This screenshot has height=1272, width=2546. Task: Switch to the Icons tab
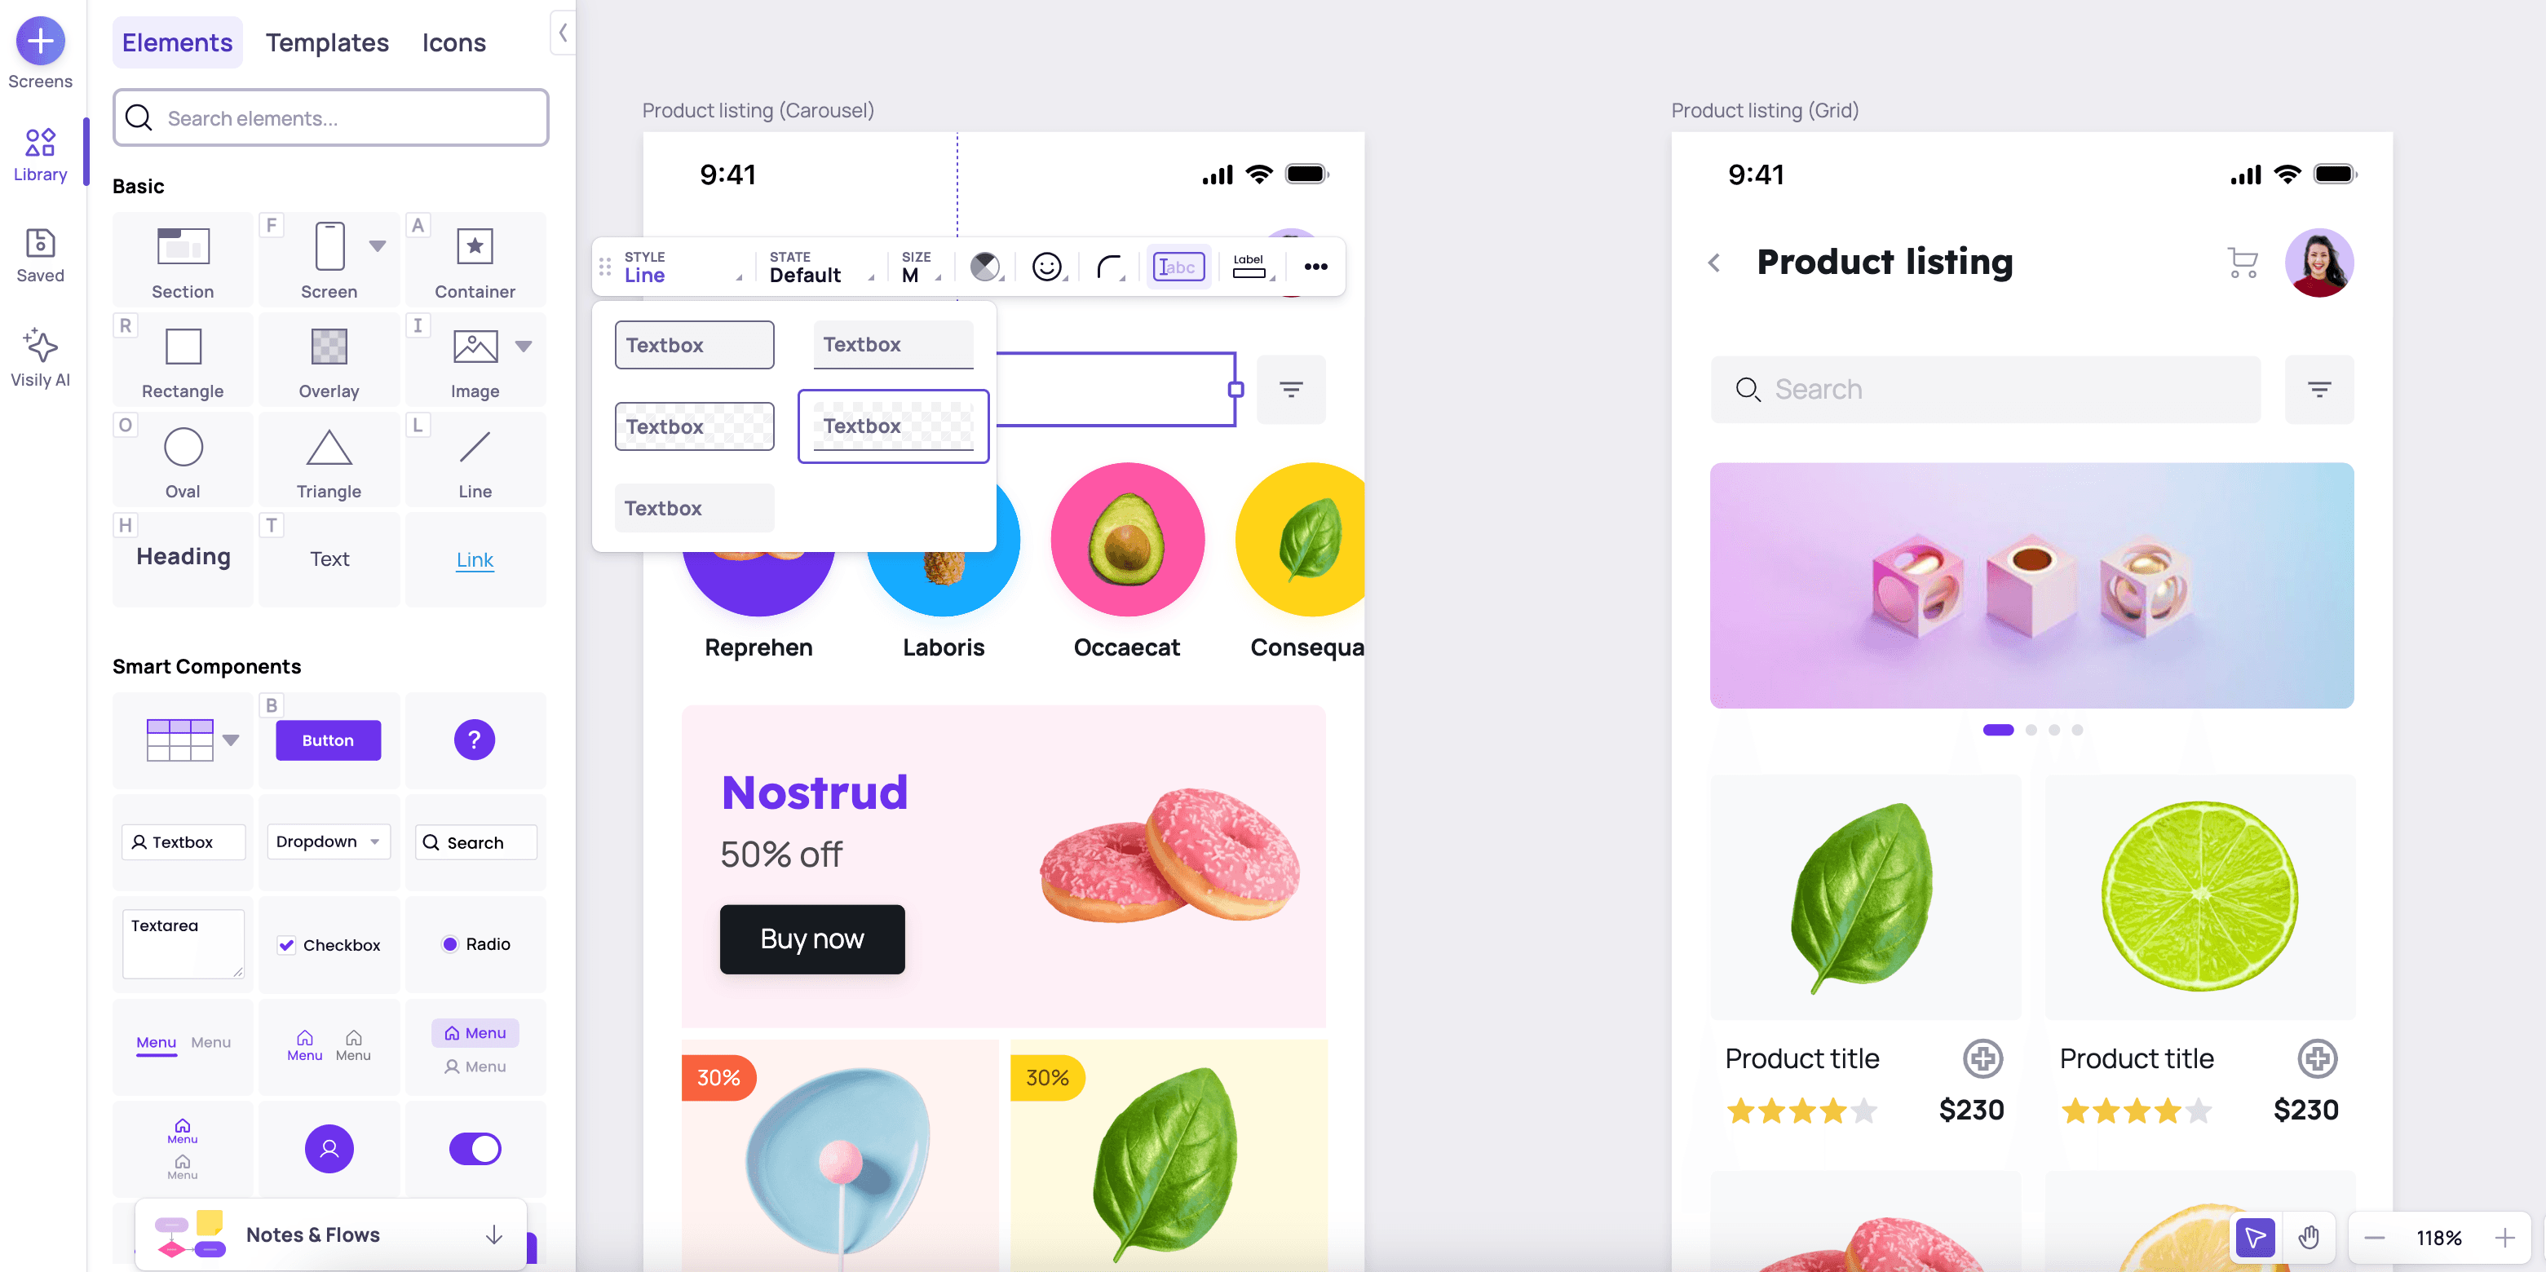click(453, 41)
